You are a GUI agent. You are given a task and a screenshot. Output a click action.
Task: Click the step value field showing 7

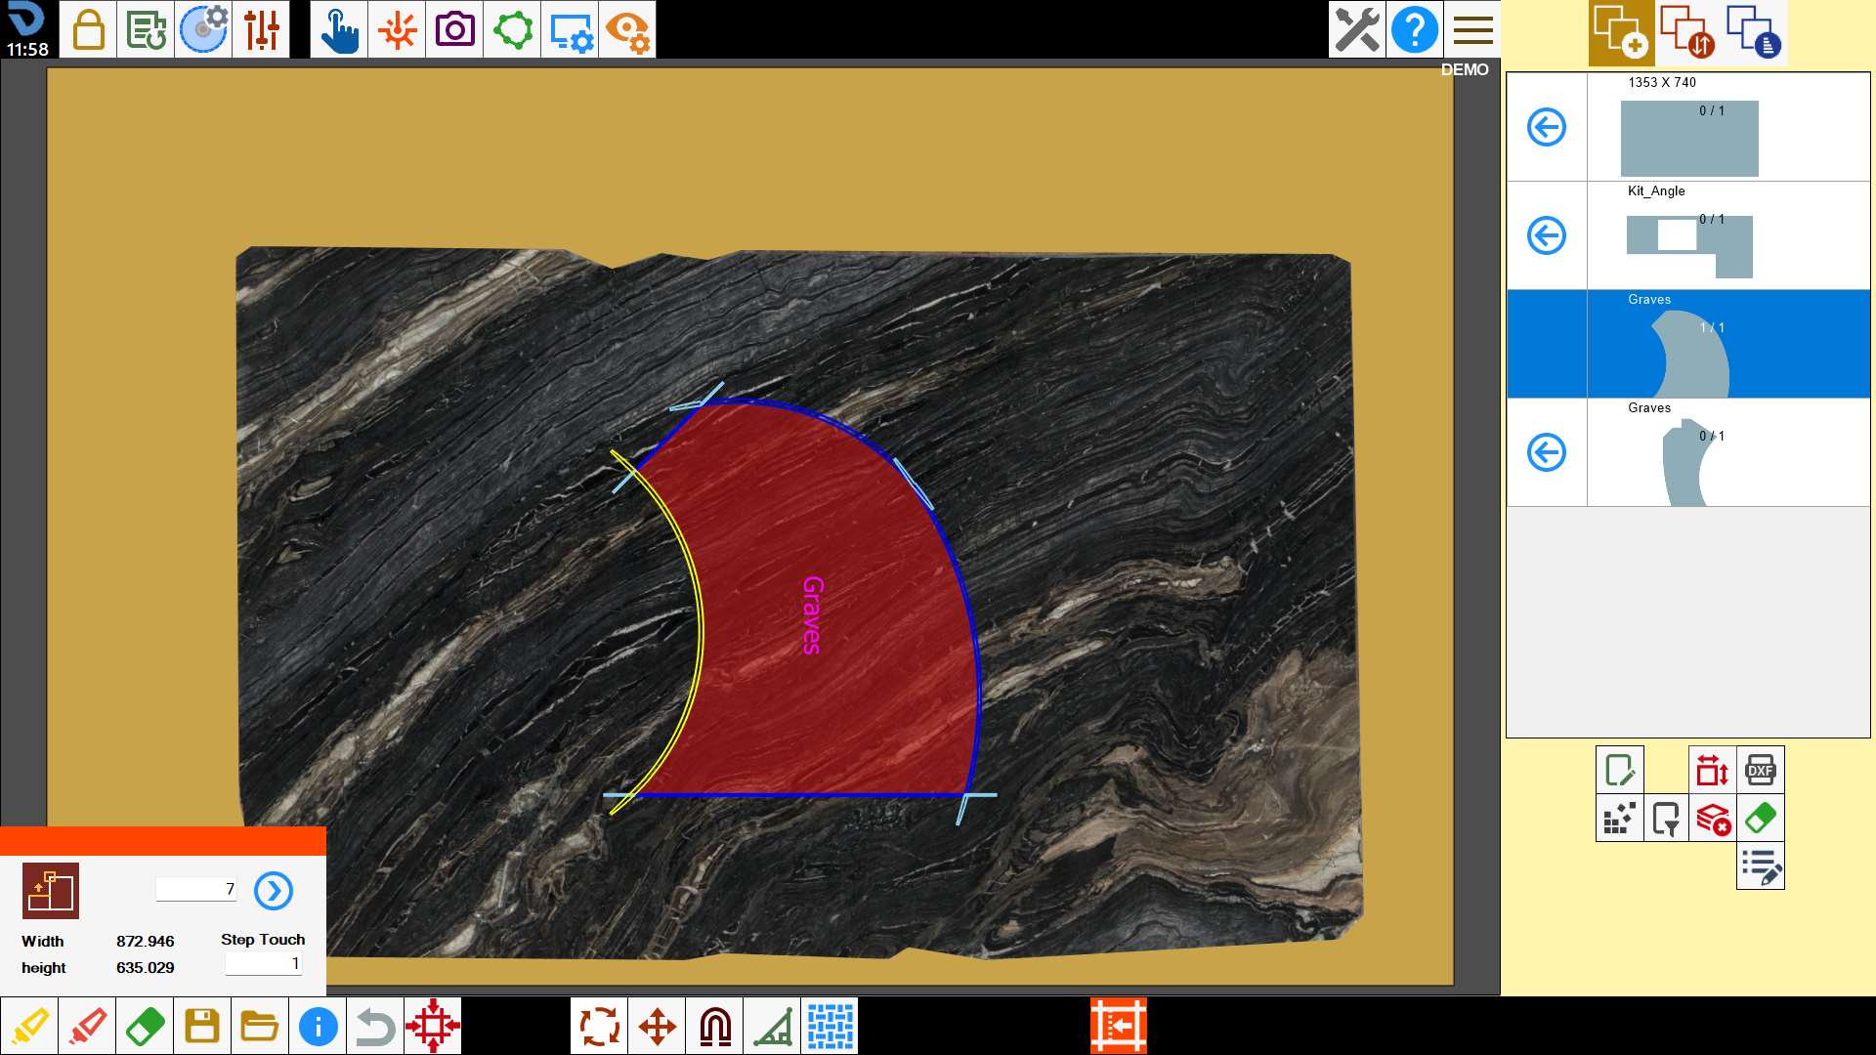(196, 889)
